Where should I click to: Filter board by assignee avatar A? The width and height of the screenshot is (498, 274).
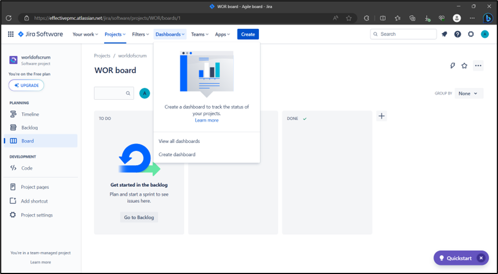click(x=144, y=93)
